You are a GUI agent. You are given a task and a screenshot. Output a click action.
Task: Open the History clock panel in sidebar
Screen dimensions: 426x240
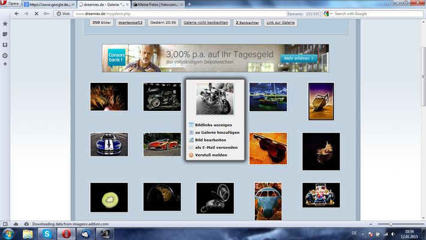5,55
